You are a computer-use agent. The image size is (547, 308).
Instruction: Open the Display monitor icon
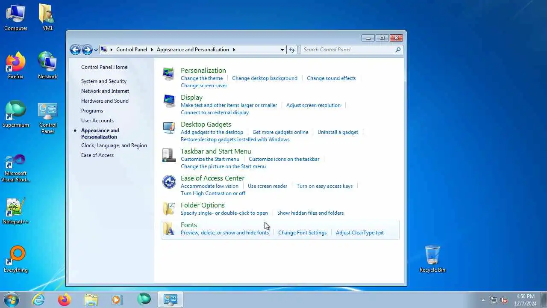click(169, 101)
